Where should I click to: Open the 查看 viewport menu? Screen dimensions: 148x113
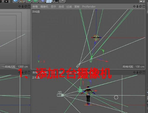(35, 7)
